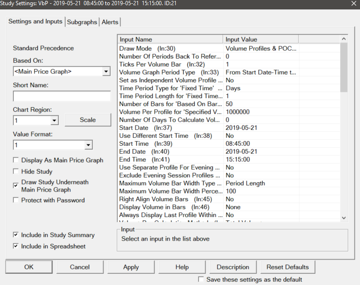Open the Alerts tab
This screenshot has height=285, width=360.
[110, 22]
